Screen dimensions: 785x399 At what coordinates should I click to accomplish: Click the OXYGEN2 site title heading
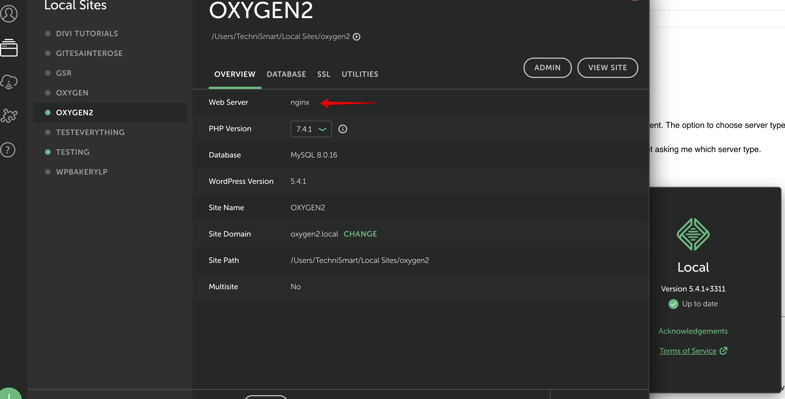click(x=261, y=11)
